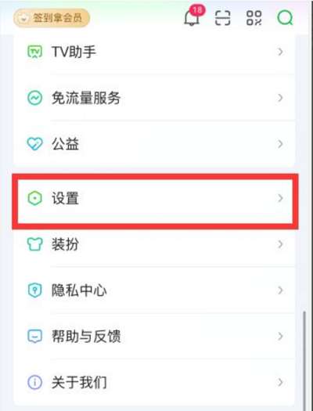The width and height of the screenshot is (313, 411).
Task: Expand the chevron on the 设置 row
Action: [280, 198]
